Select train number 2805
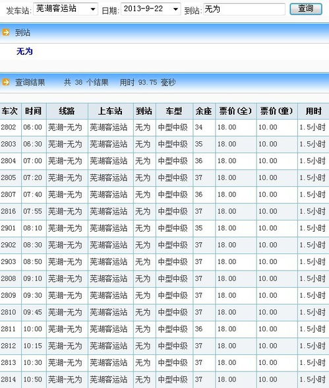Image resolution: width=329 pixels, height=388 pixels. tap(9, 178)
